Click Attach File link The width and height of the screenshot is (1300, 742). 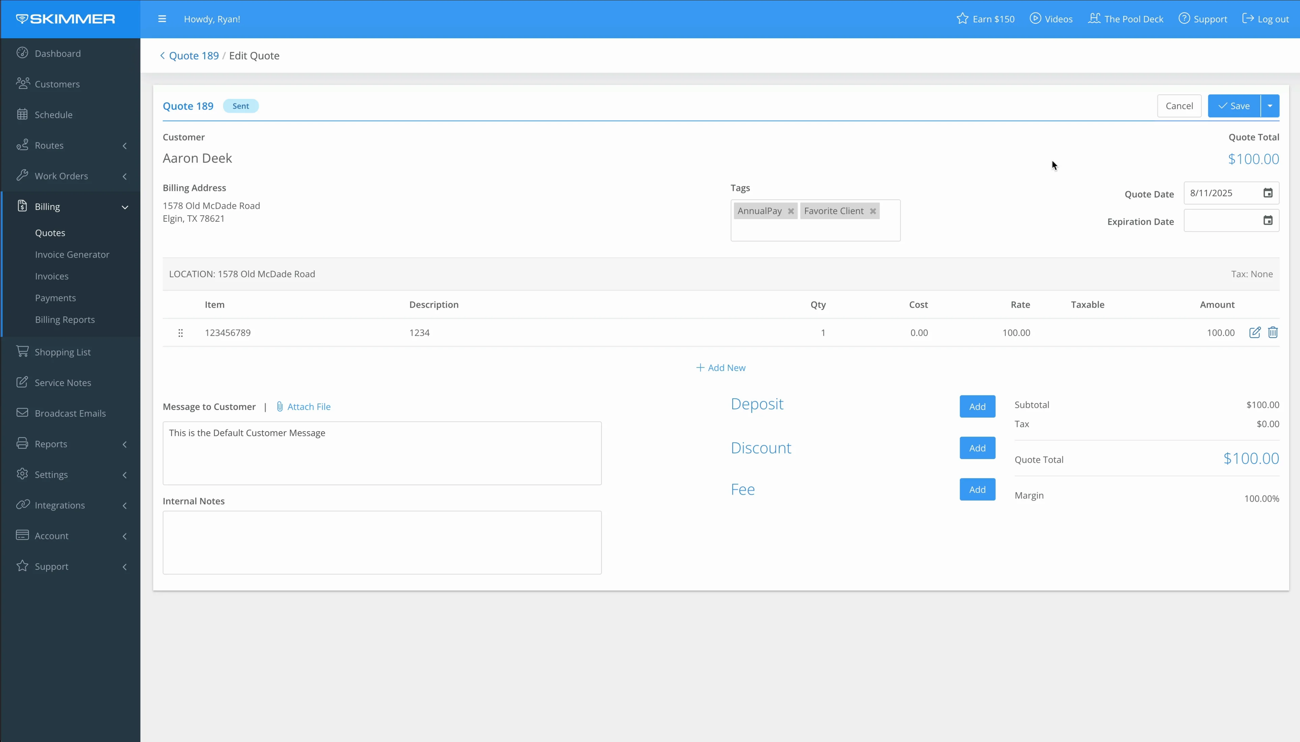(303, 407)
